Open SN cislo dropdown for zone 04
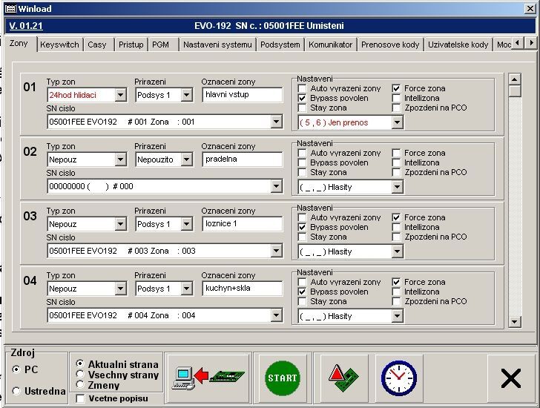Image resolution: width=540 pixels, height=408 pixels. coord(277,315)
